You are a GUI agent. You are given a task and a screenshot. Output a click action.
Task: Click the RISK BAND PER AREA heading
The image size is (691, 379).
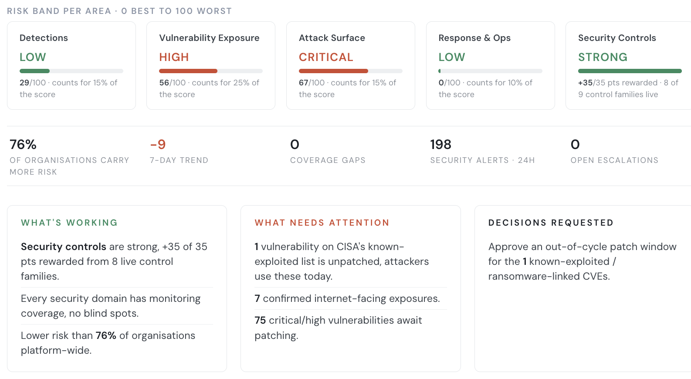tap(119, 11)
